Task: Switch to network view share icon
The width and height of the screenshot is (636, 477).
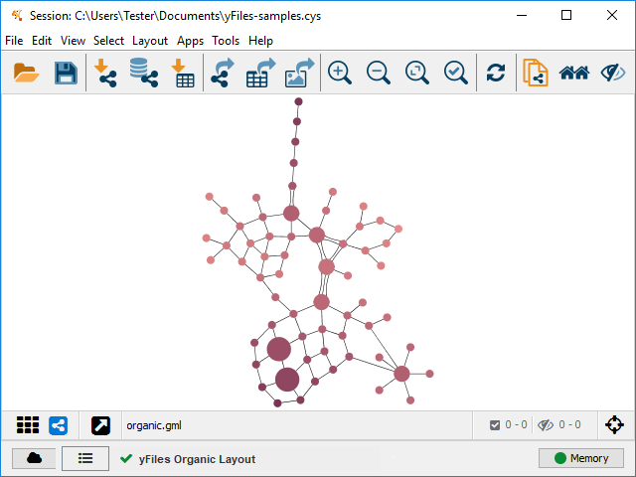Action: [x=58, y=425]
